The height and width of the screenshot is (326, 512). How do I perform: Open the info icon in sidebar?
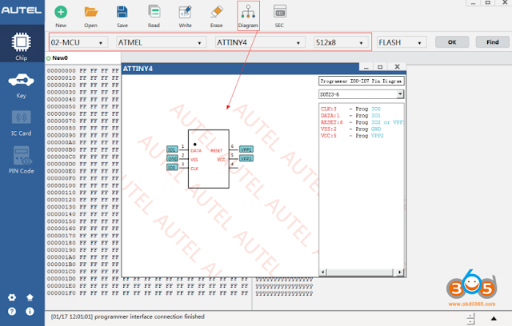click(x=30, y=312)
